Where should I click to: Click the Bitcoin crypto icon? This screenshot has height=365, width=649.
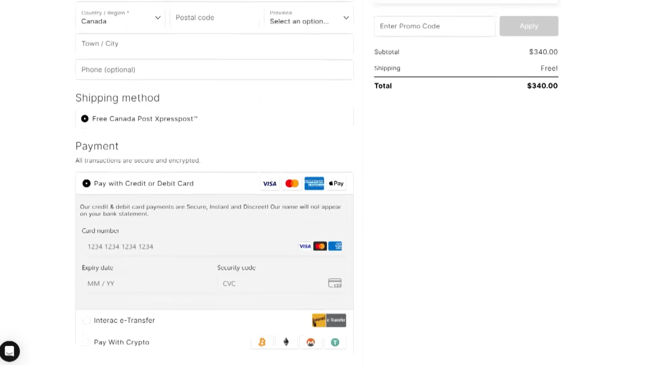coord(262,342)
